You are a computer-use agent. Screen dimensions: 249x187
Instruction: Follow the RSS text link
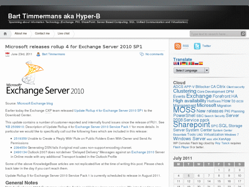tap(186, 46)
